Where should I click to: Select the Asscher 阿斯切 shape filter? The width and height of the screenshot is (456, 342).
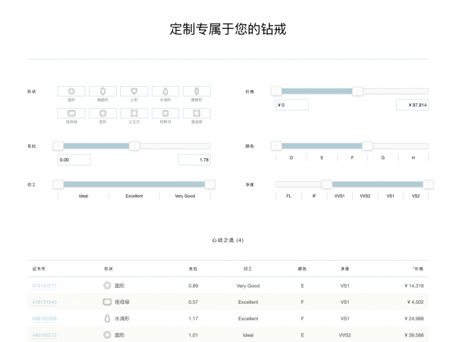click(165, 114)
